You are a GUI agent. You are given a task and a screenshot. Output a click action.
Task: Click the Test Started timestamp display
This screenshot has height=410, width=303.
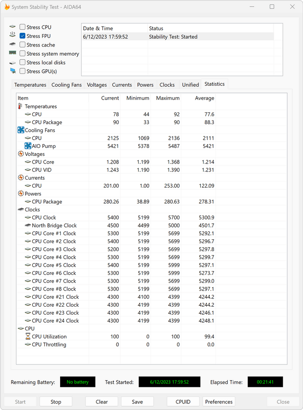point(169,382)
